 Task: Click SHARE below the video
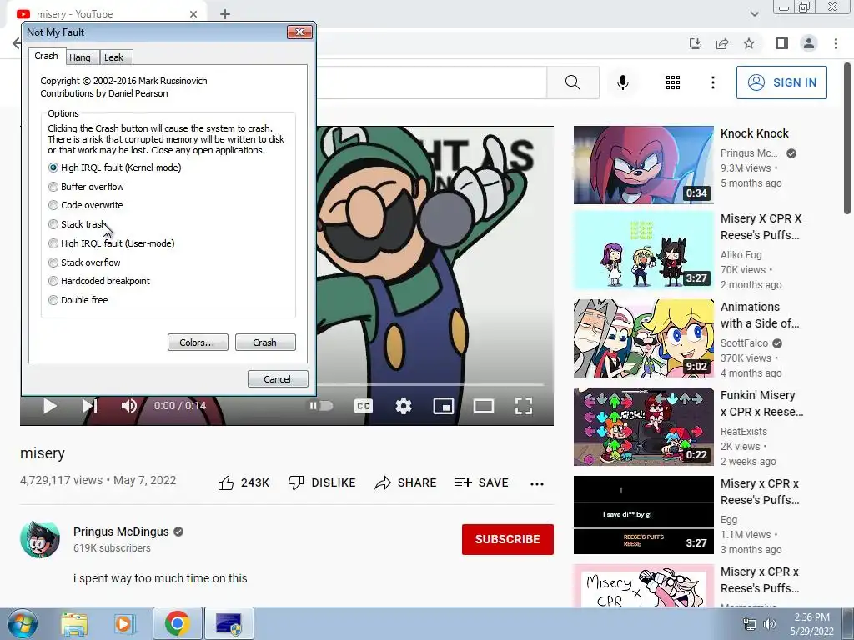pyautogui.click(x=406, y=482)
